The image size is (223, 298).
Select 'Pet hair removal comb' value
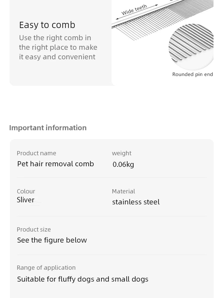[x=56, y=164]
